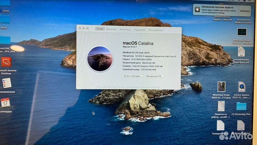Click Загрузочный диск Macintosh HD row
The image size is (257, 145).
(x=139, y=63)
